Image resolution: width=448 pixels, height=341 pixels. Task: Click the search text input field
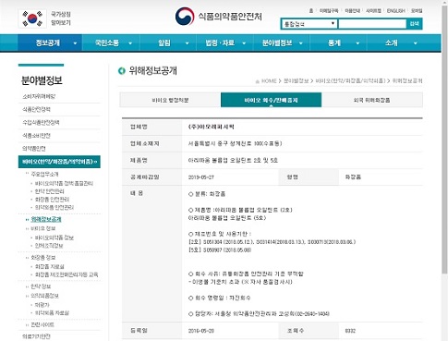[x=372, y=24]
